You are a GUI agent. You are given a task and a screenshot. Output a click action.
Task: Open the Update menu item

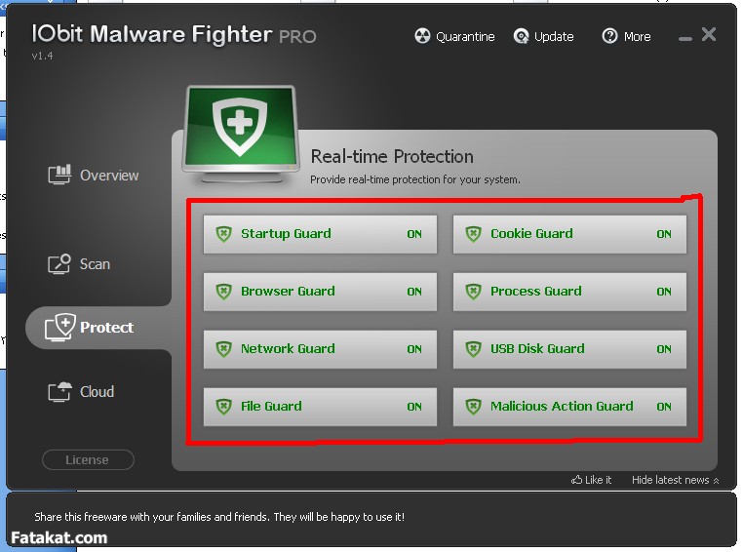tap(543, 36)
